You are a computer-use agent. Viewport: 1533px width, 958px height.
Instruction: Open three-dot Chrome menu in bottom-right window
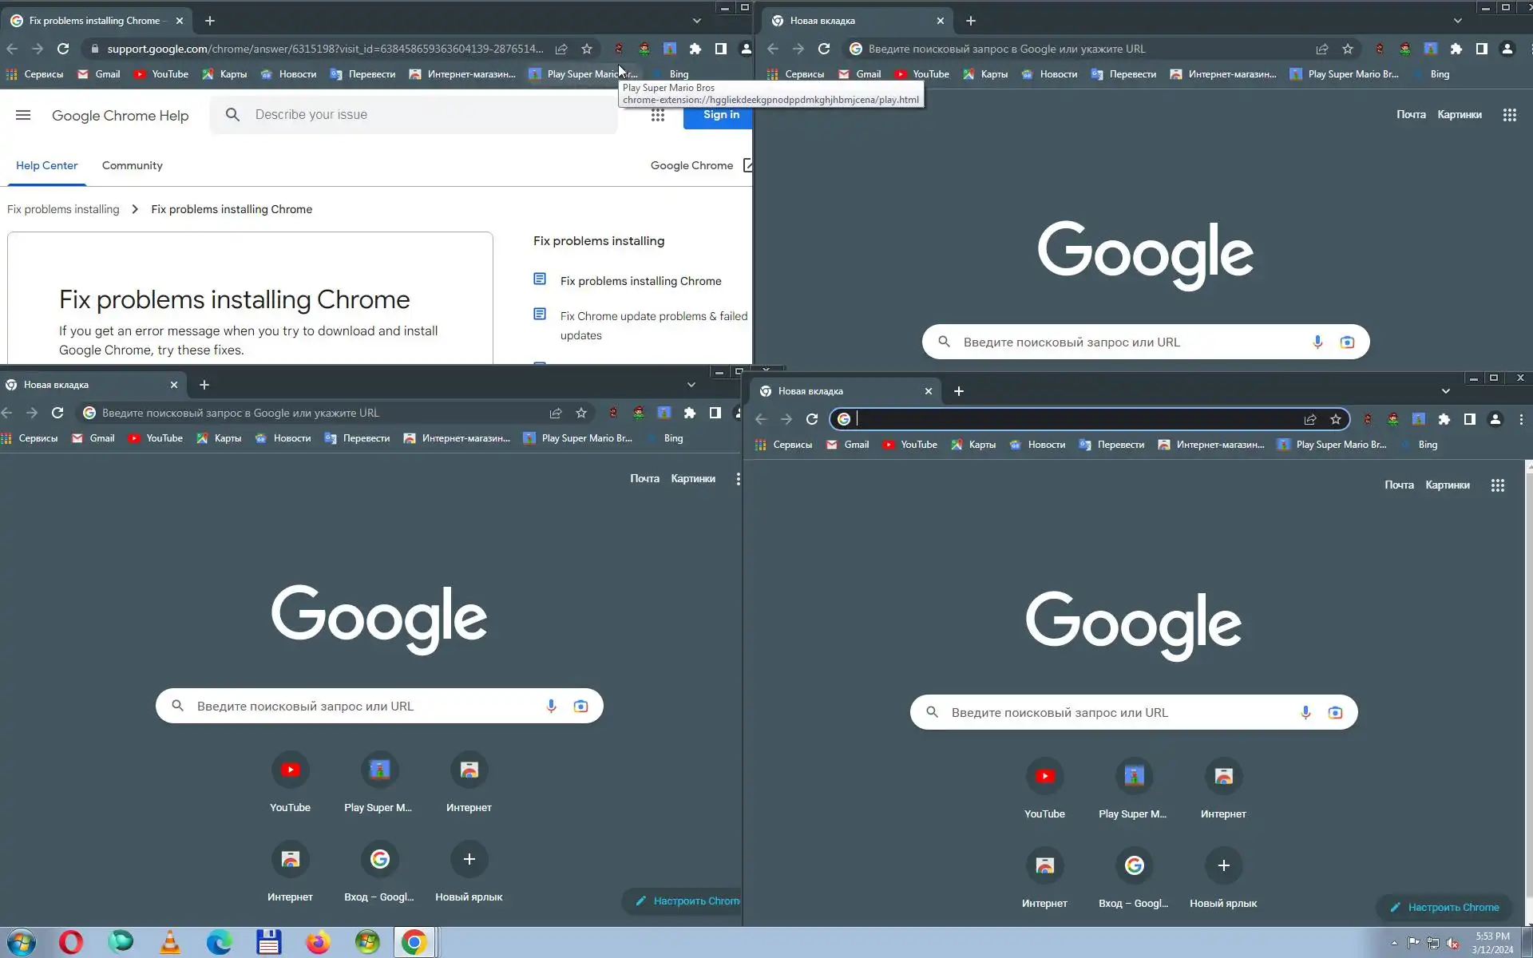pos(1521,419)
